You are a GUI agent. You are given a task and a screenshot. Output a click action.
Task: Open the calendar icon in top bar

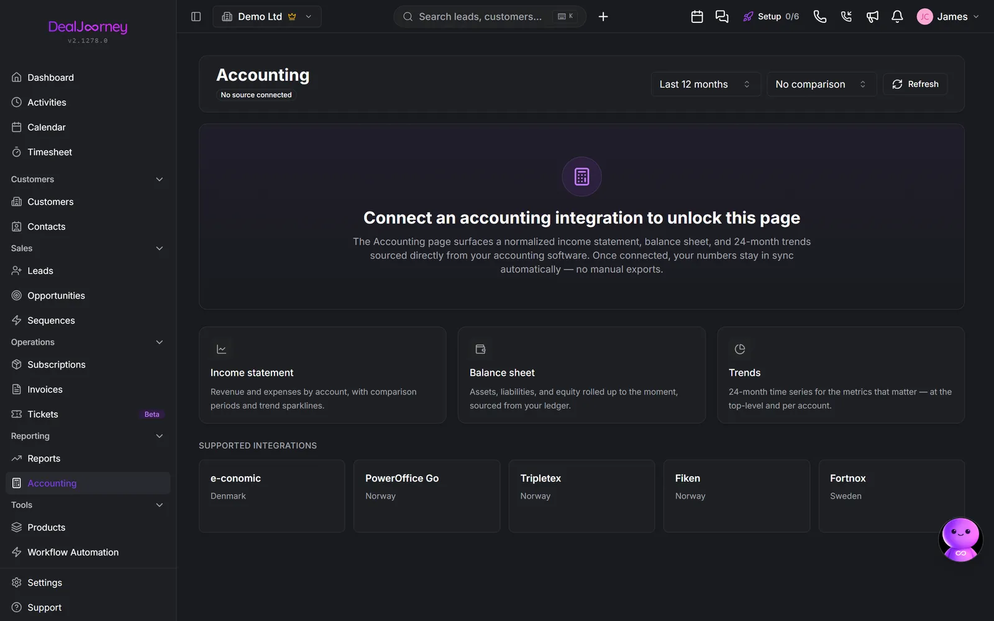click(x=697, y=17)
